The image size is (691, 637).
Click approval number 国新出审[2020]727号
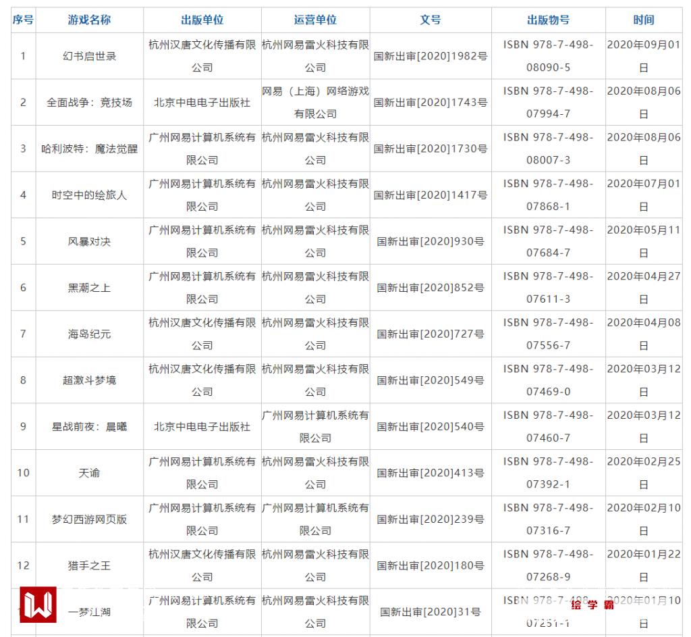pyautogui.click(x=431, y=334)
